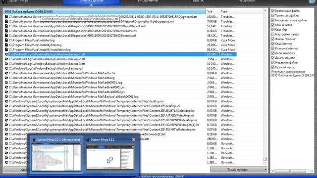Select the Temporary Internet Files\desktop.ini row
Screen dimensions: 317x178
(120, 101)
